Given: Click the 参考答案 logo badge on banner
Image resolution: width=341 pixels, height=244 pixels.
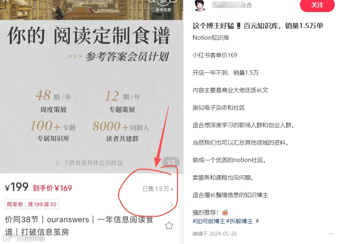Looking at the screenshot, I should coord(163,6).
